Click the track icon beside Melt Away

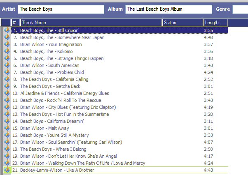[x=7, y=128]
